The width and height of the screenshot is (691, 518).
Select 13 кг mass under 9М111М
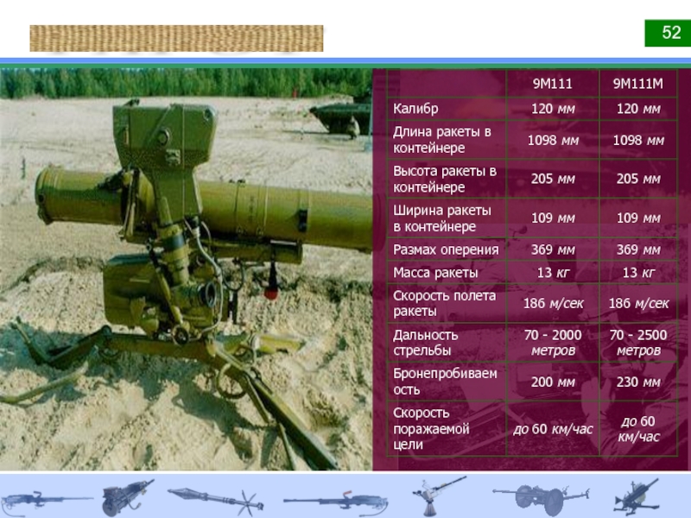638,273
